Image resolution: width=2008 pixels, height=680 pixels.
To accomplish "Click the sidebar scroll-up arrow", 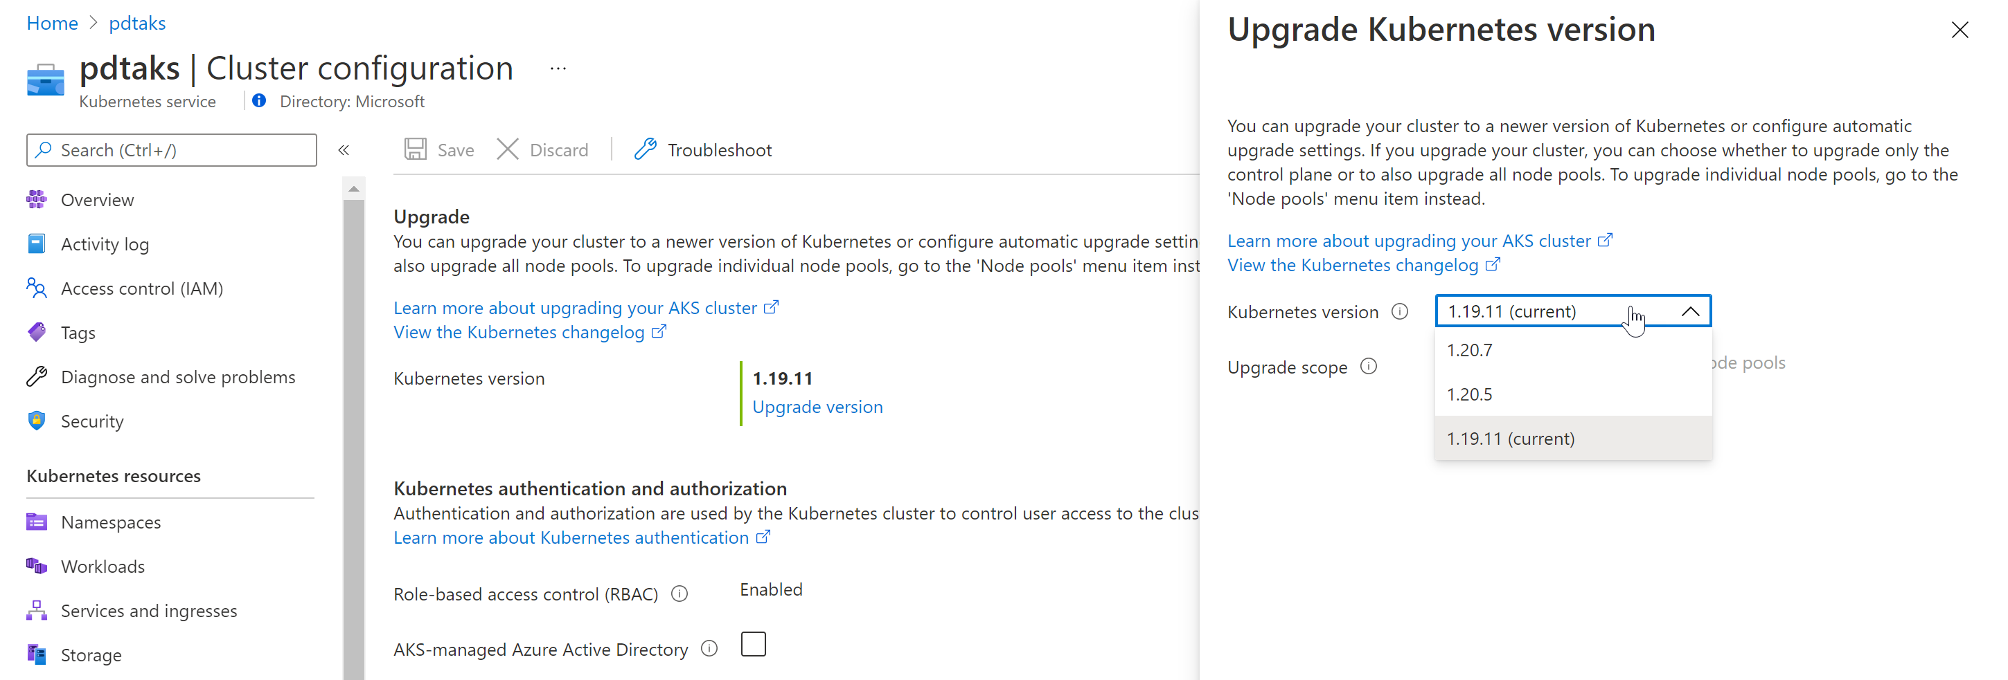I will 354,188.
